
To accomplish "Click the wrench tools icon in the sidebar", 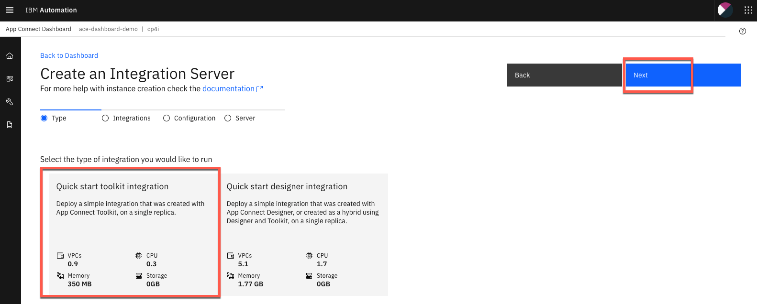I will click(10, 101).
